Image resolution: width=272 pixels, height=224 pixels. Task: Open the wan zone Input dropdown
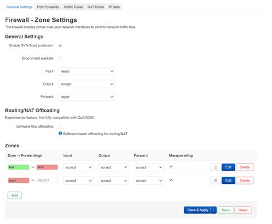[x=78, y=180]
